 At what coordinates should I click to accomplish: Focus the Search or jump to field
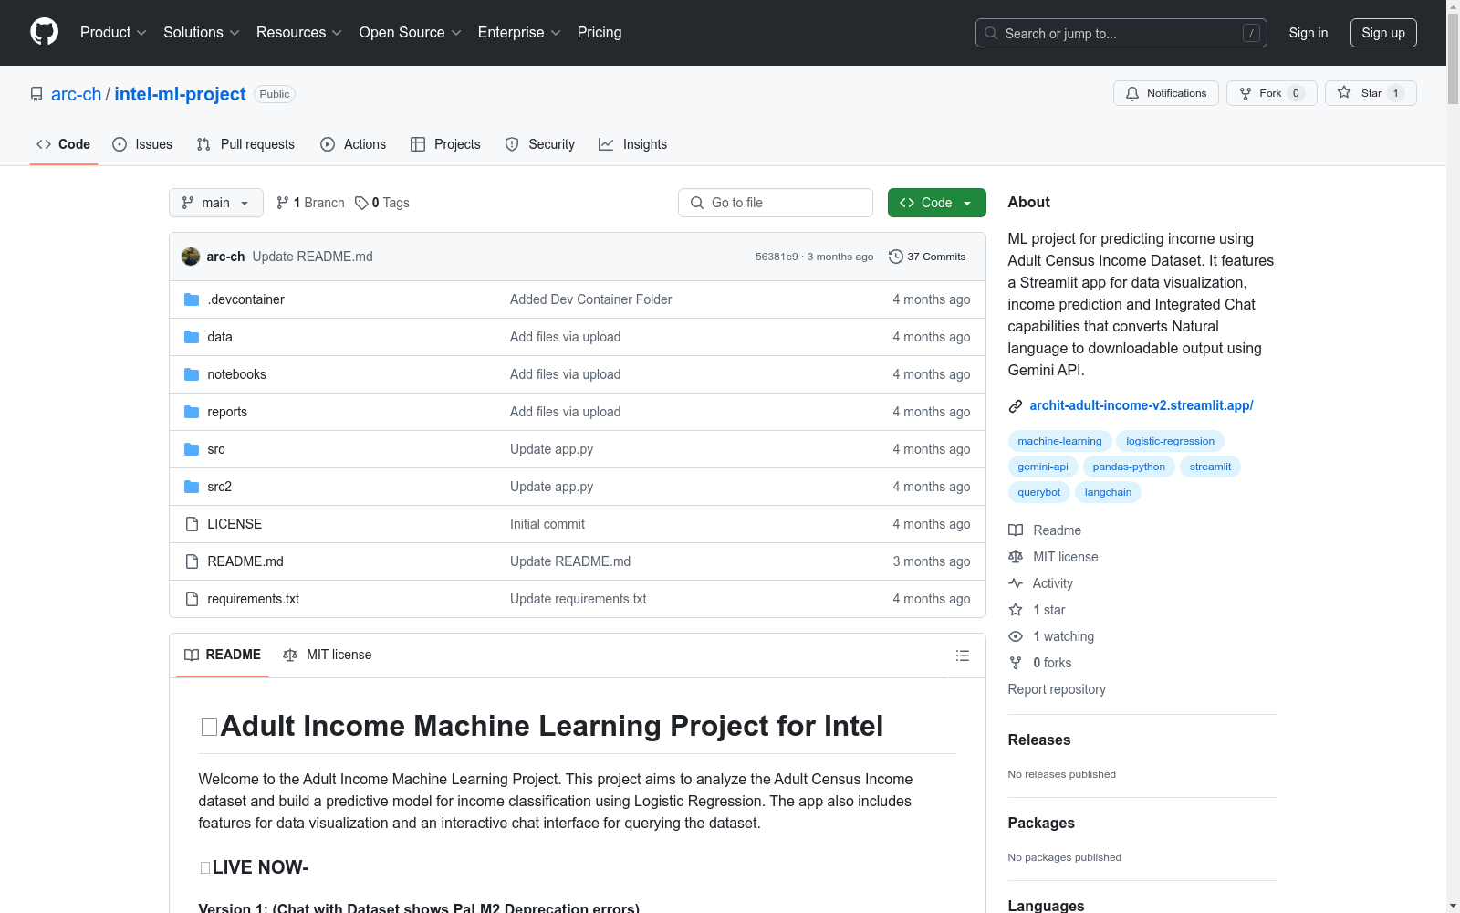1121,33
